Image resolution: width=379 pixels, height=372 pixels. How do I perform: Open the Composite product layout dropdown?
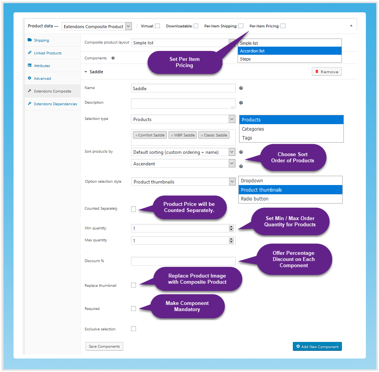coord(232,42)
